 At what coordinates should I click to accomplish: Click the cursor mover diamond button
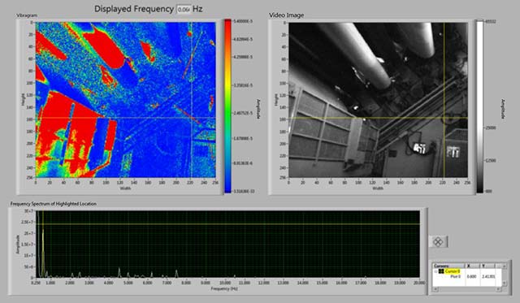tap(438, 242)
